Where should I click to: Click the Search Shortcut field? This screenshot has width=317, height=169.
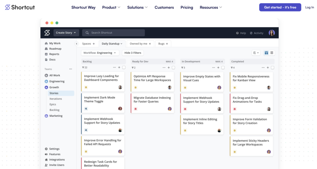click(x=113, y=33)
